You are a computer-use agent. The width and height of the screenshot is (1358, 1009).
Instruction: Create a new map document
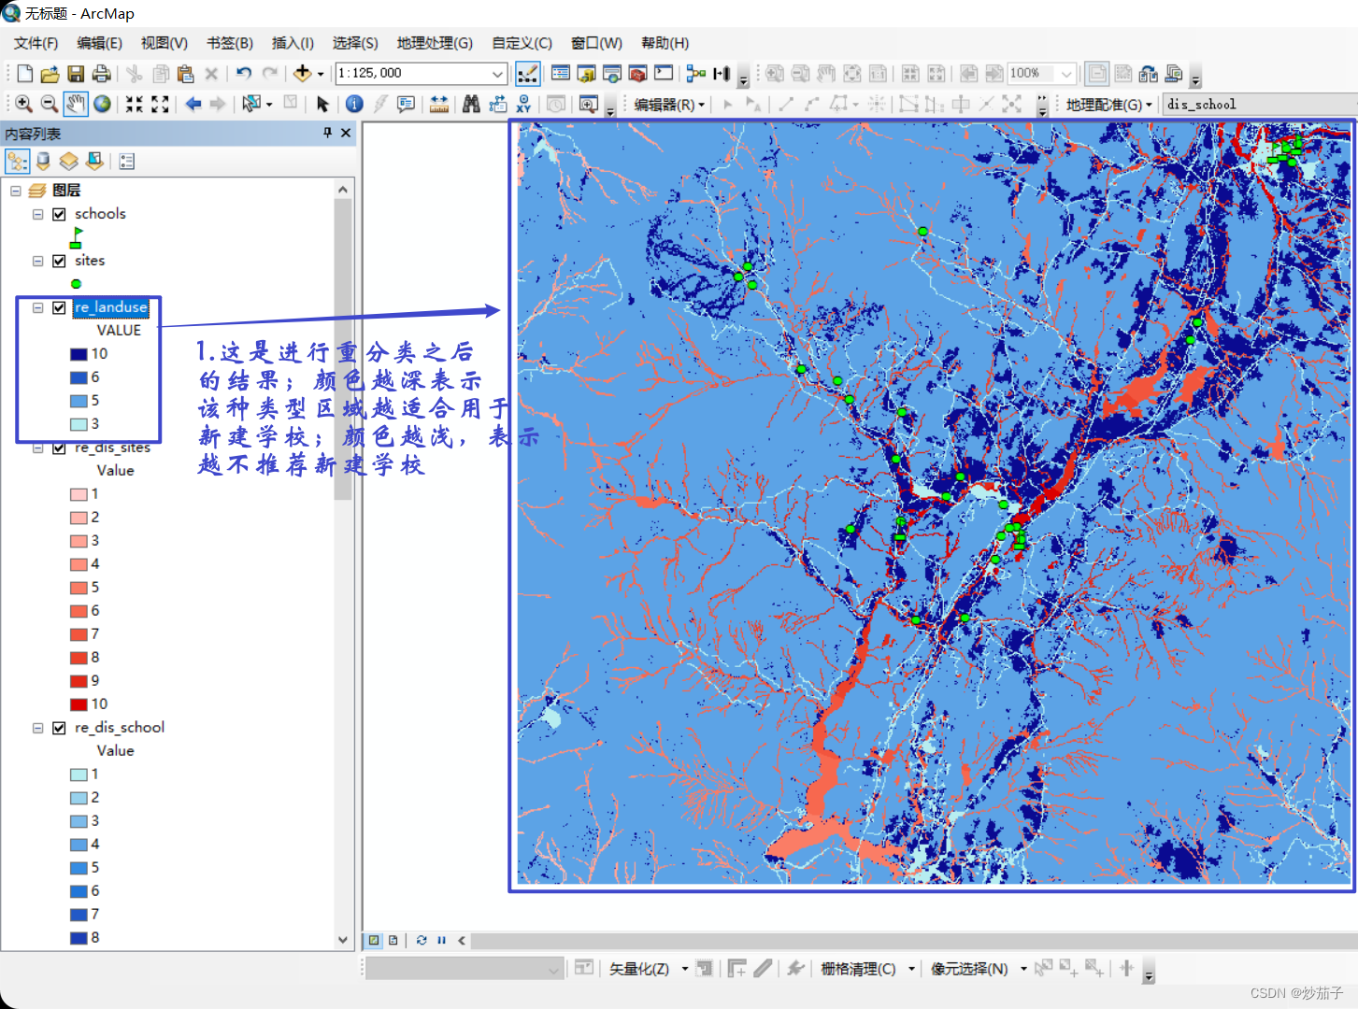pos(25,74)
